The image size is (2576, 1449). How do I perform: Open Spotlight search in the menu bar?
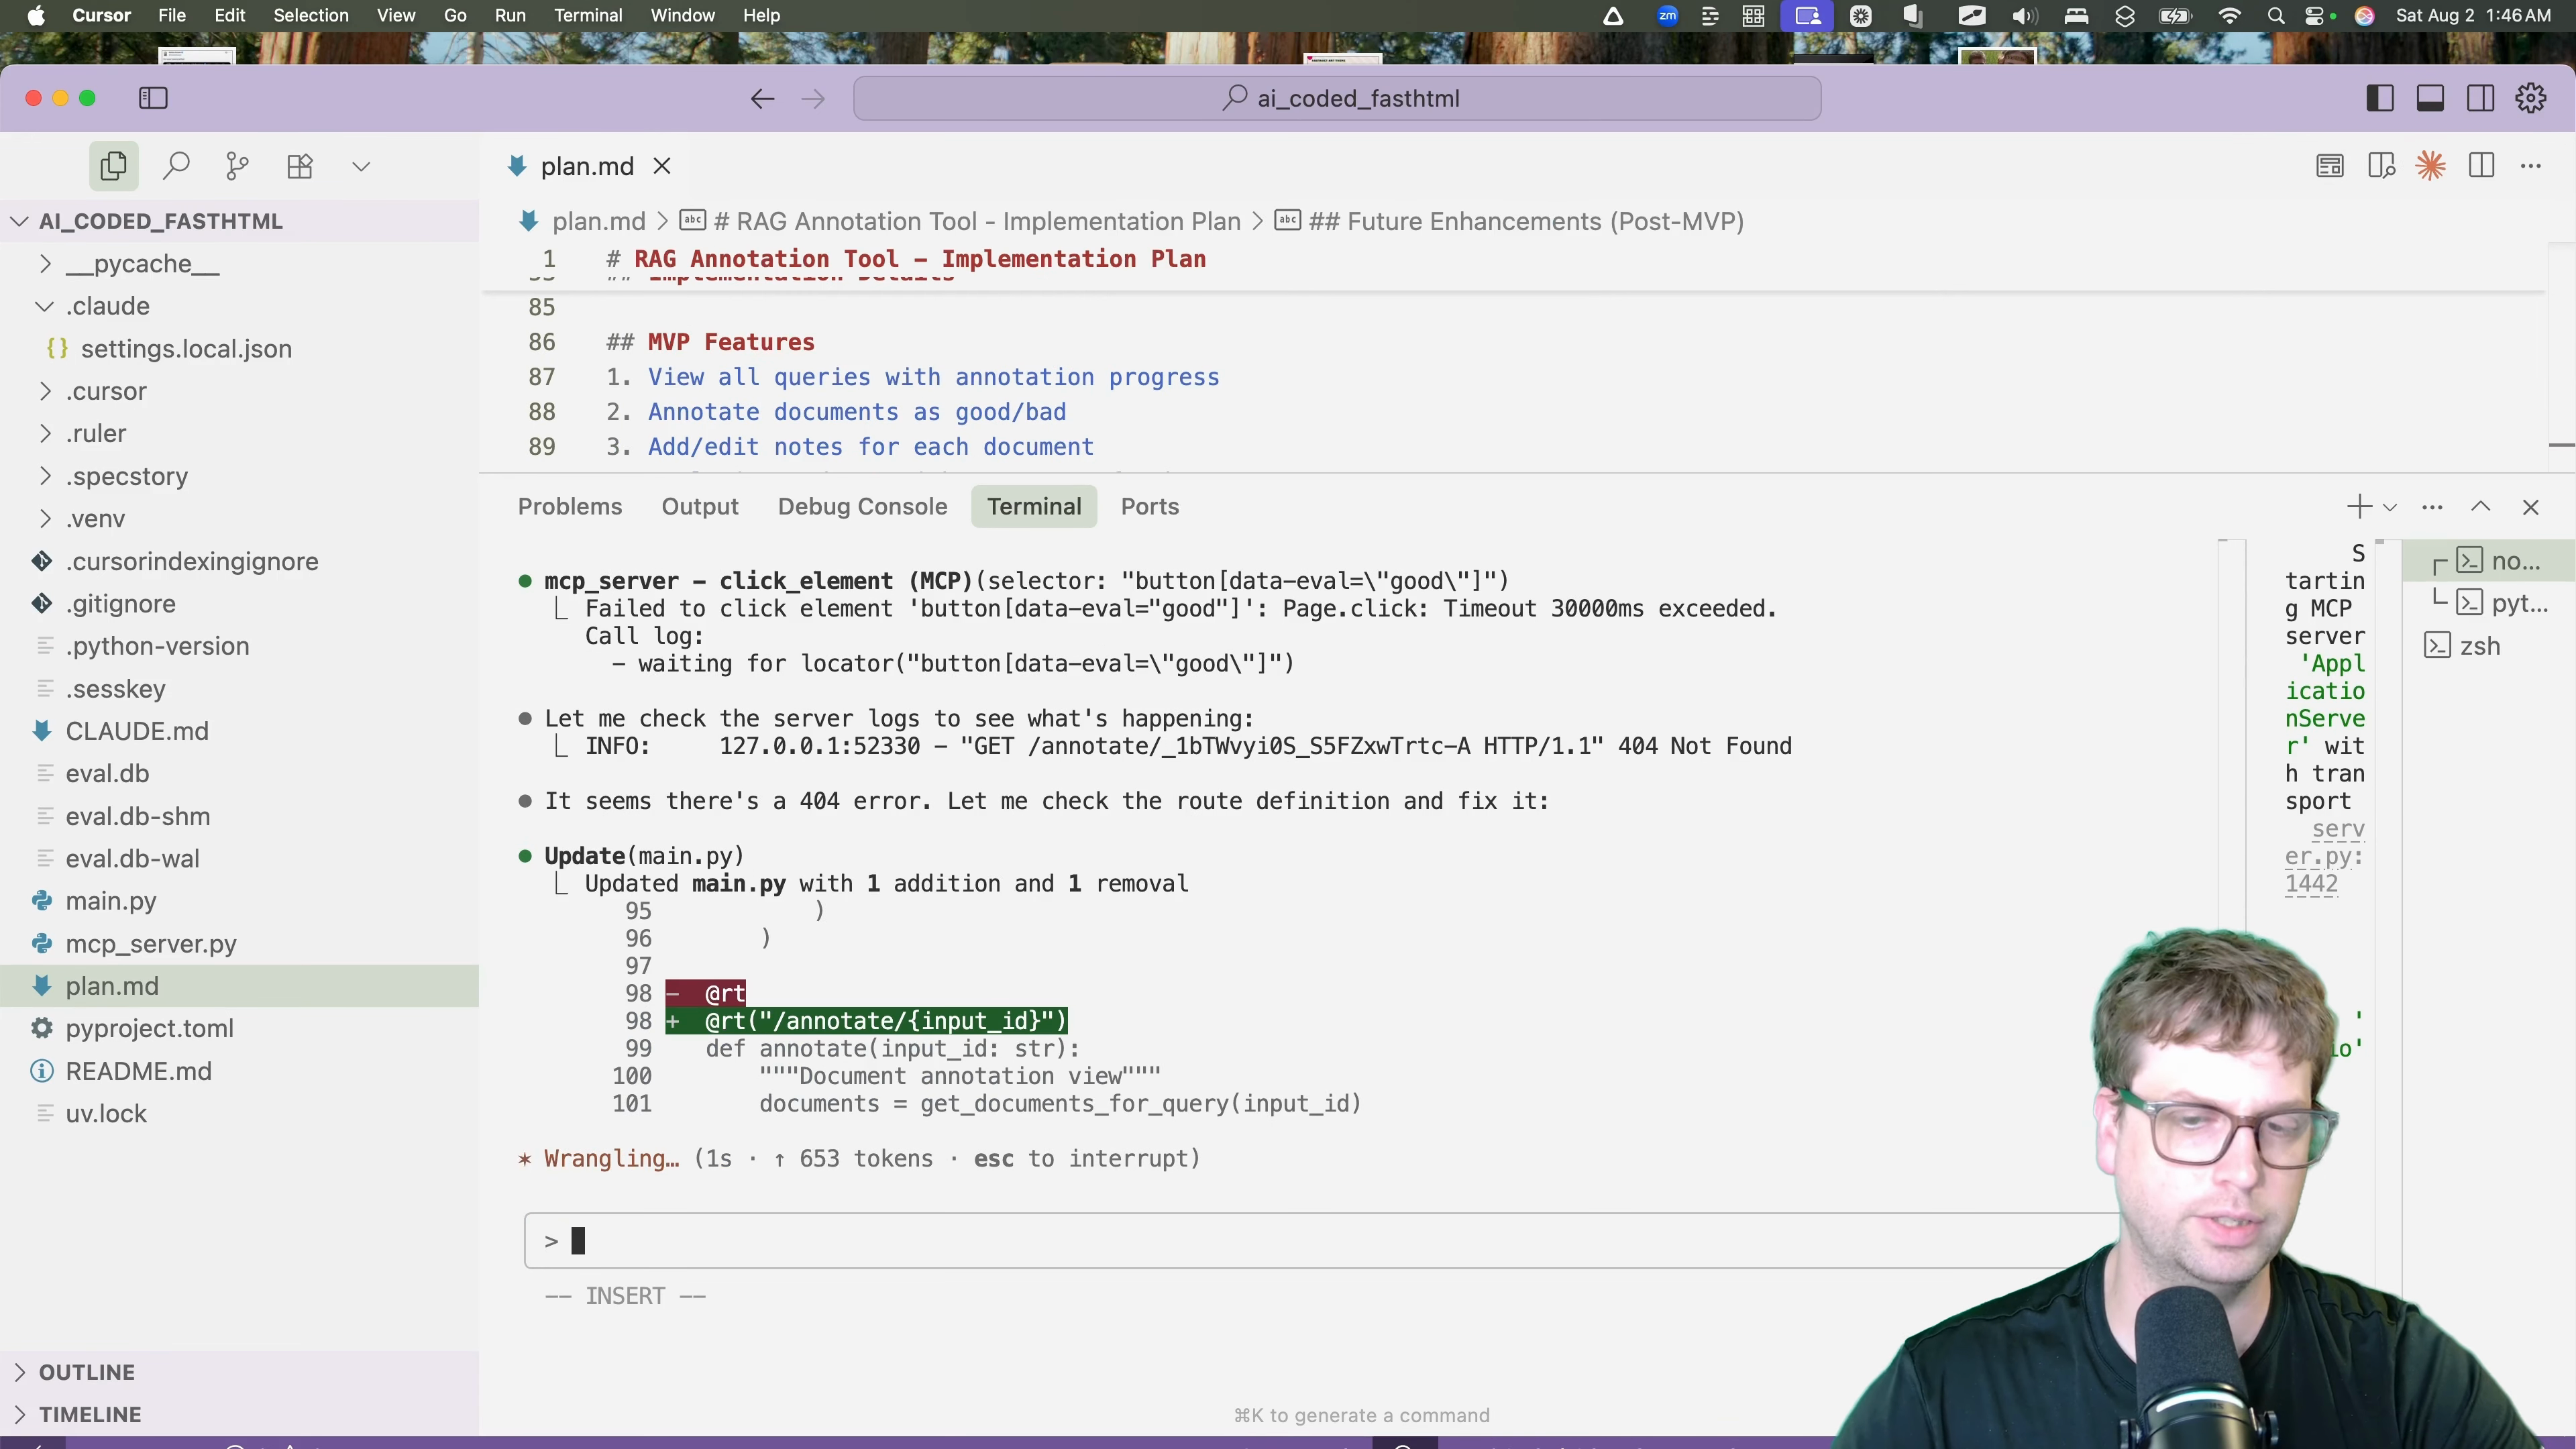2277,16
